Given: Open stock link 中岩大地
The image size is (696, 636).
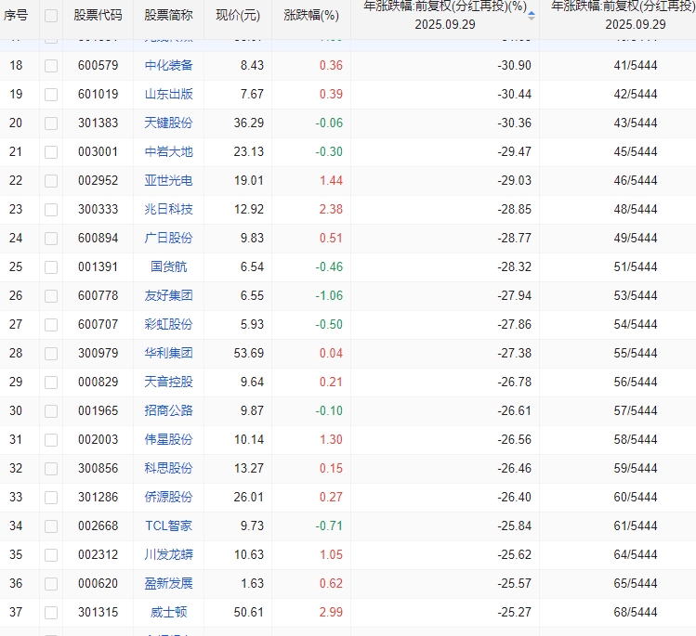Looking at the screenshot, I should point(169,151).
